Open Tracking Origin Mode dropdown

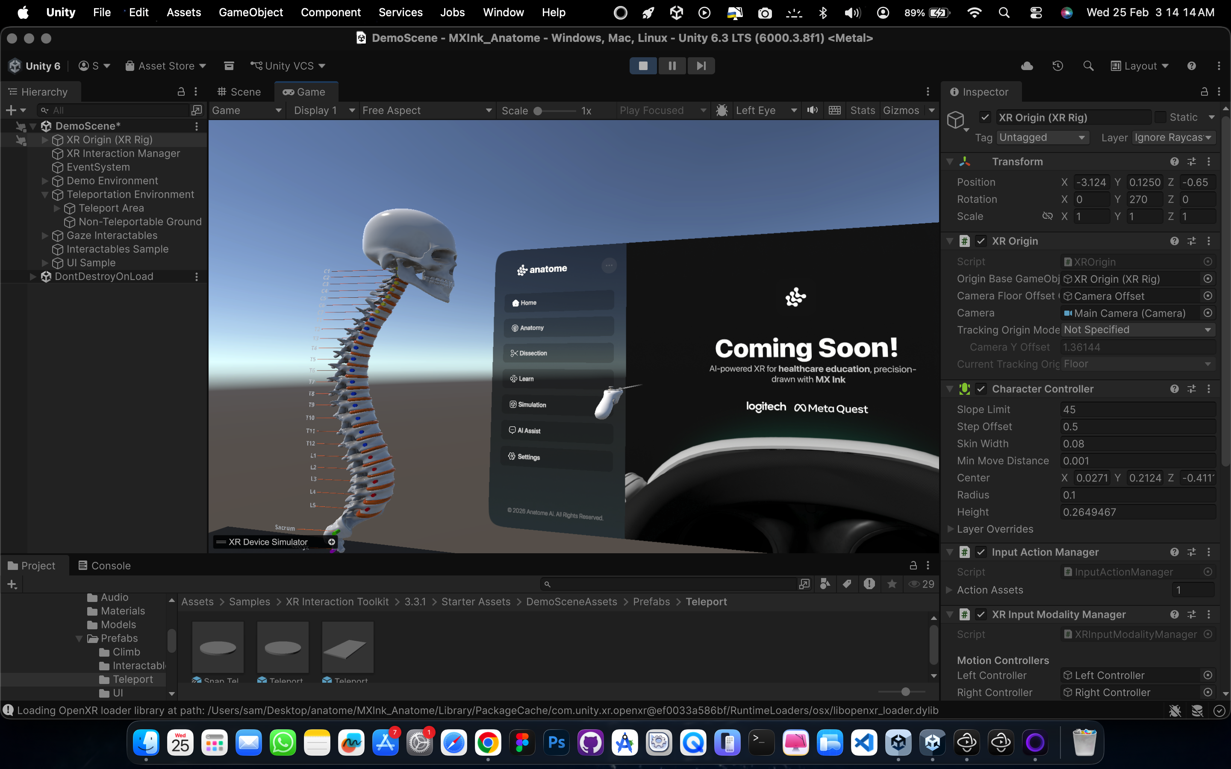coord(1137,330)
